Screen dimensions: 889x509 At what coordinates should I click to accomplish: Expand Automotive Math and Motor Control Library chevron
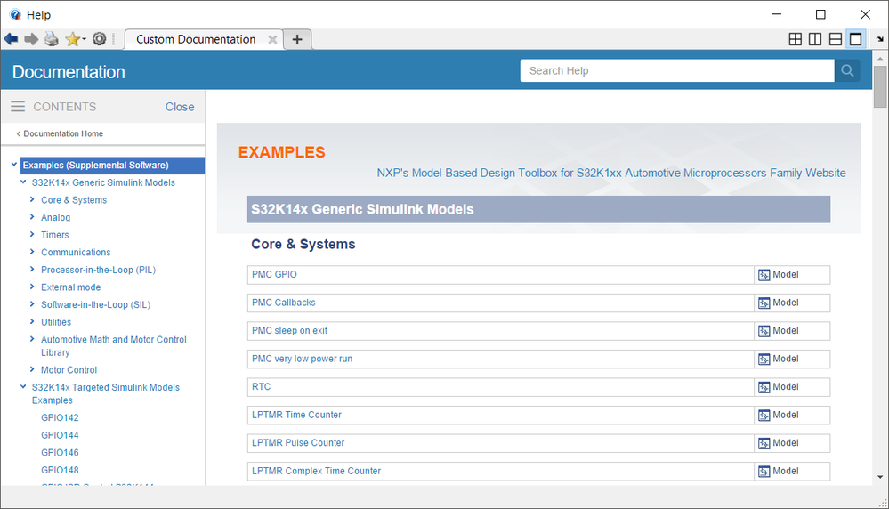click(x=32, y=339)
